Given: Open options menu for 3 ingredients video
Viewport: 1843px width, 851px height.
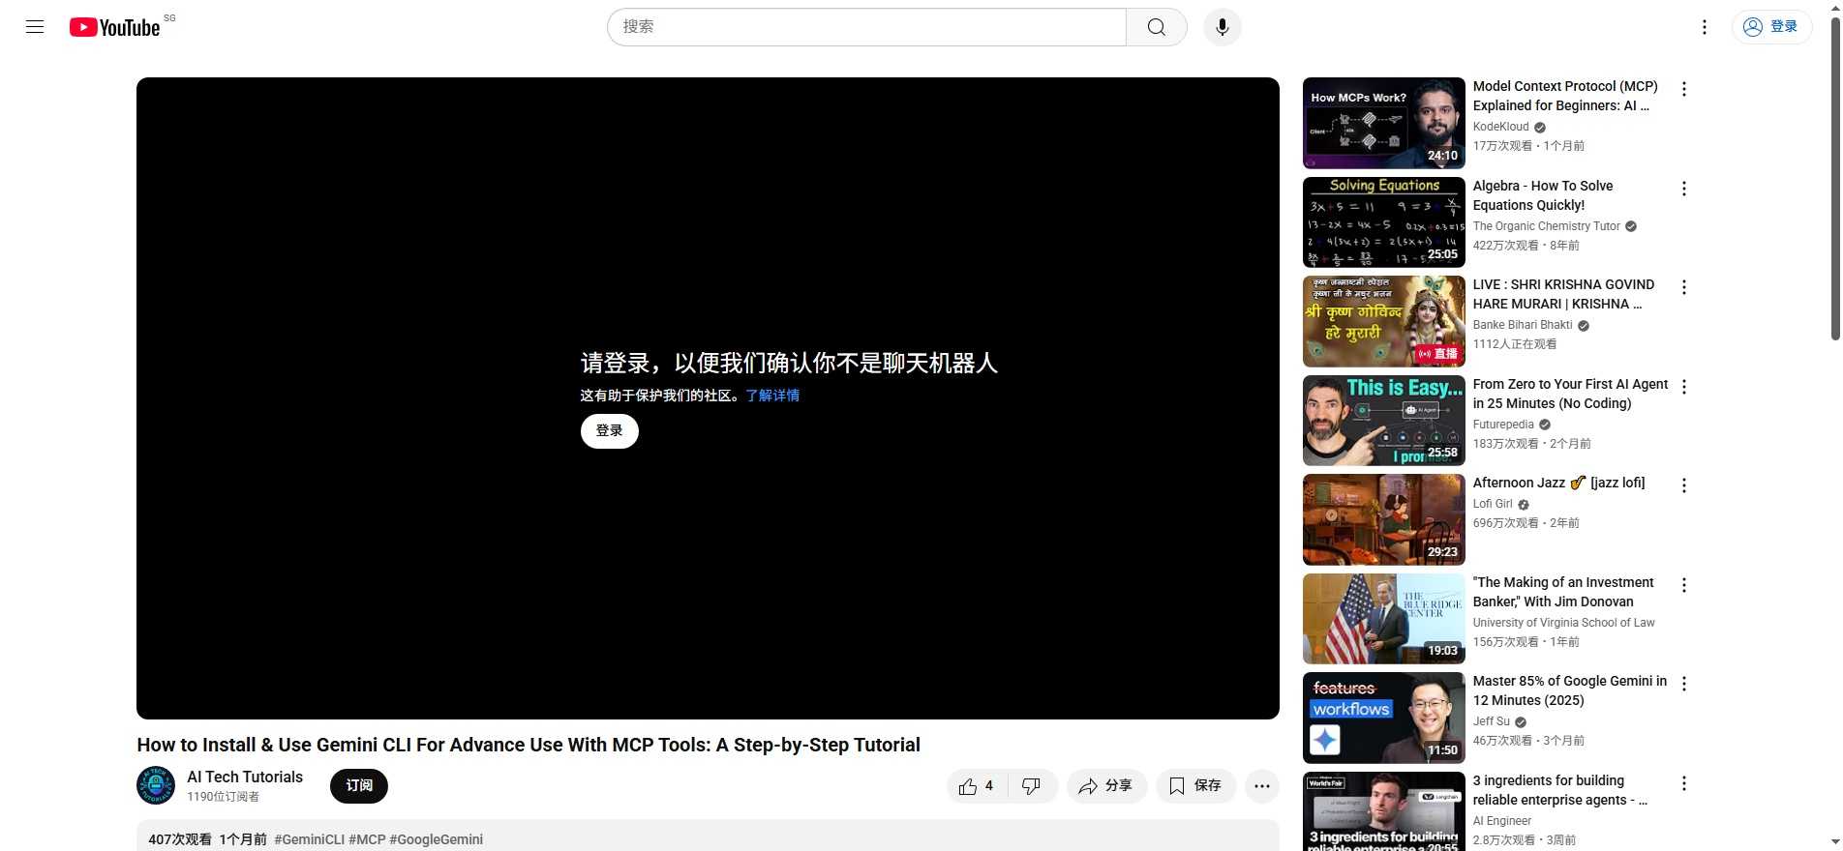Looking at the screenshot, I should 1684,783.
